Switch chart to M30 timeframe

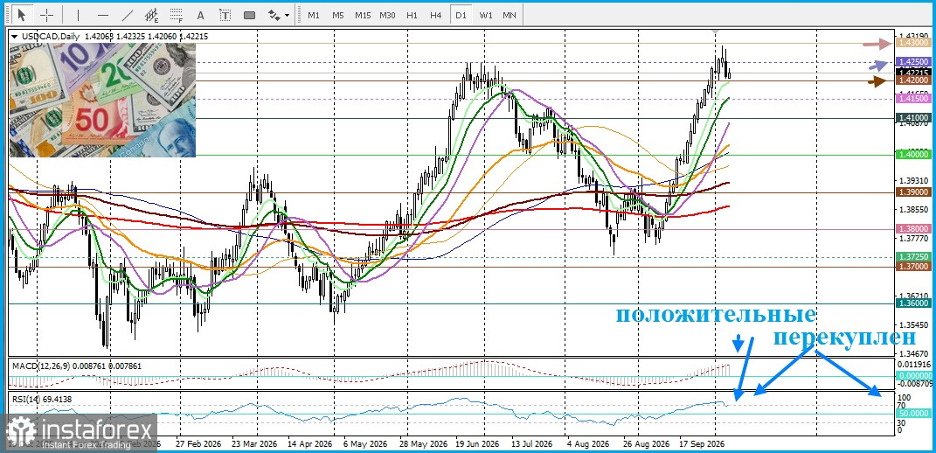[x=387, y=15]
